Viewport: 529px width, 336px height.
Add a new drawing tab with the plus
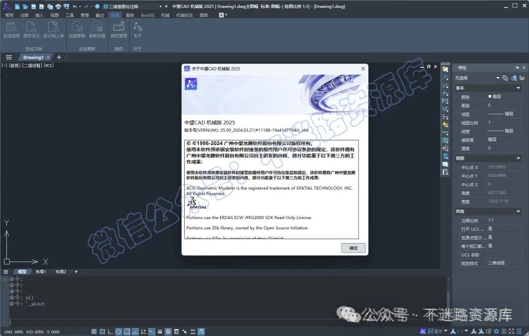tap(59, 57)
